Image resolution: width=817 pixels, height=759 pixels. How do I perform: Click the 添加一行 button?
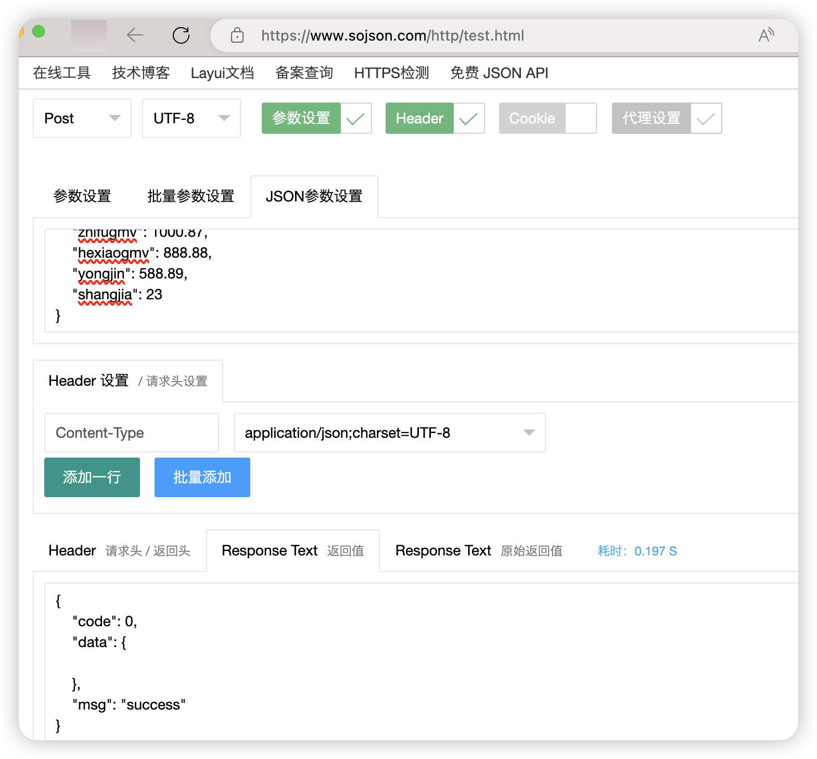pyautogui.click(x=92, y=477)
